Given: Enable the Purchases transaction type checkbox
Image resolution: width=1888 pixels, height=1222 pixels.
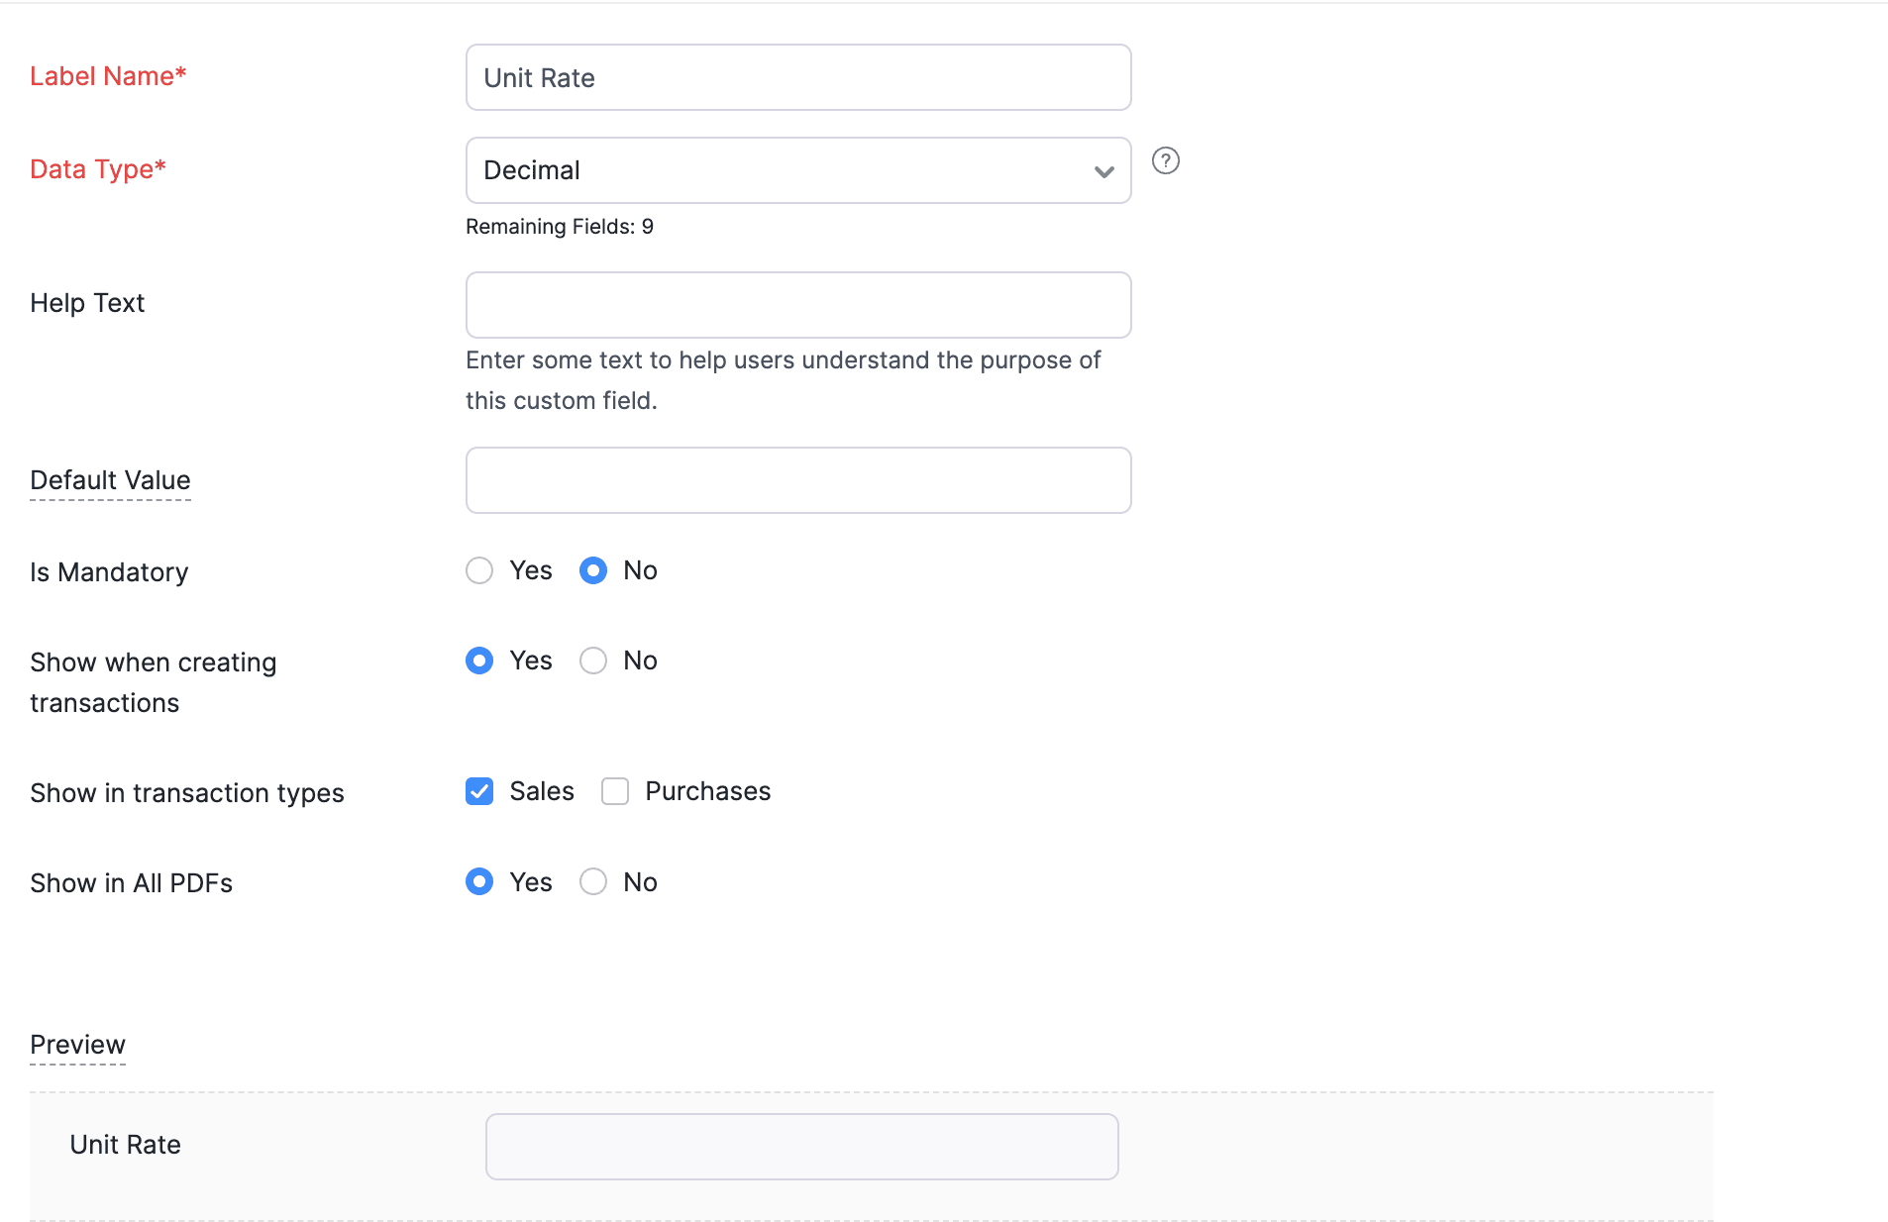Looking at the screenshot, I should [615, 791].
